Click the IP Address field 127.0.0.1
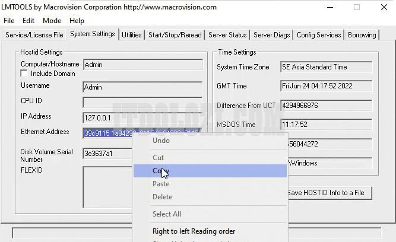The width and height of the screenshot is (396, 242). (142, 118)
